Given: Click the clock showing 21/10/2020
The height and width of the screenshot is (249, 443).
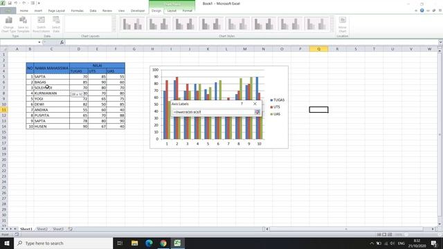Looking at the screenshot, I should [x=417, y=243].
